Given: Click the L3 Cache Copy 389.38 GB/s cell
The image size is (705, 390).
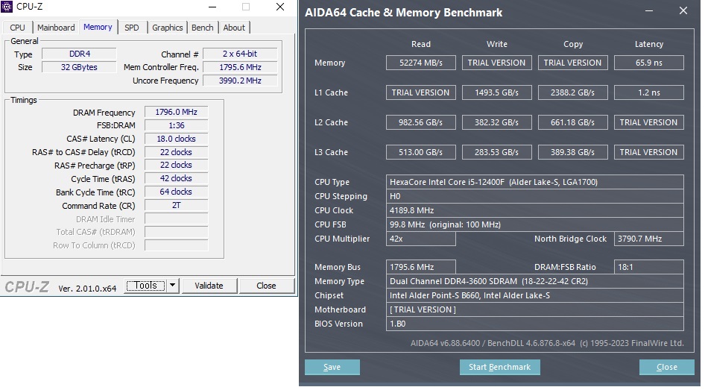Looking at the screenshot, I should [573, 152].
